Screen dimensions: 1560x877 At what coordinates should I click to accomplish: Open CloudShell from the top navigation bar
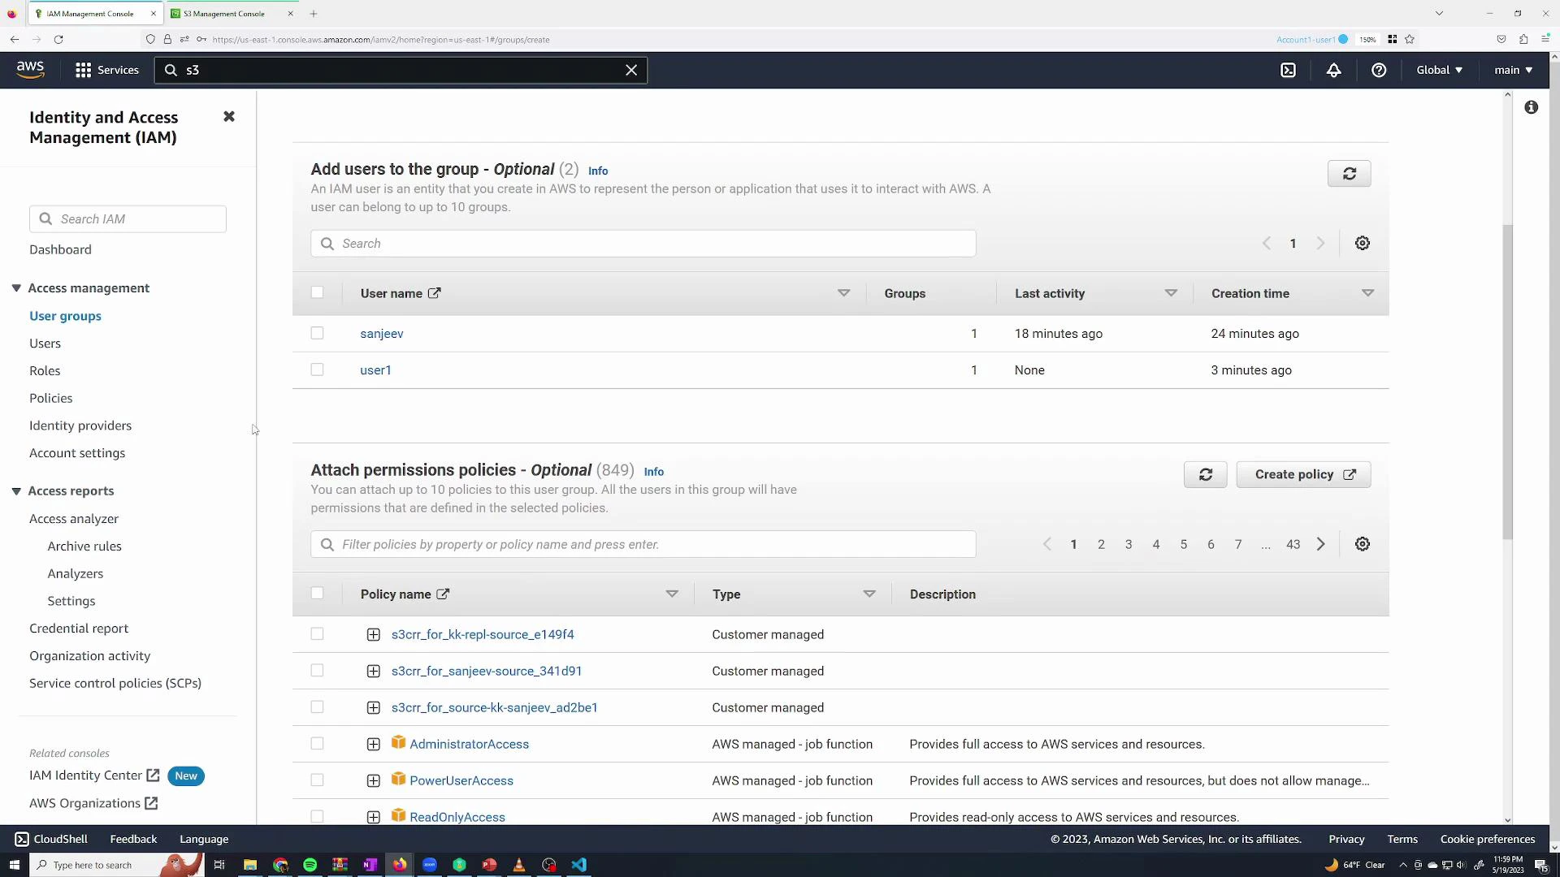(1289, 70)
